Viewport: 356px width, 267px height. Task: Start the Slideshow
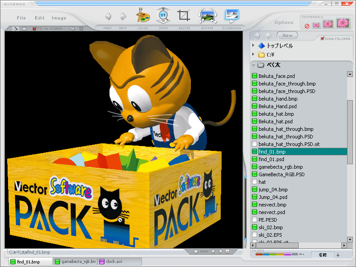click(232, 16)
